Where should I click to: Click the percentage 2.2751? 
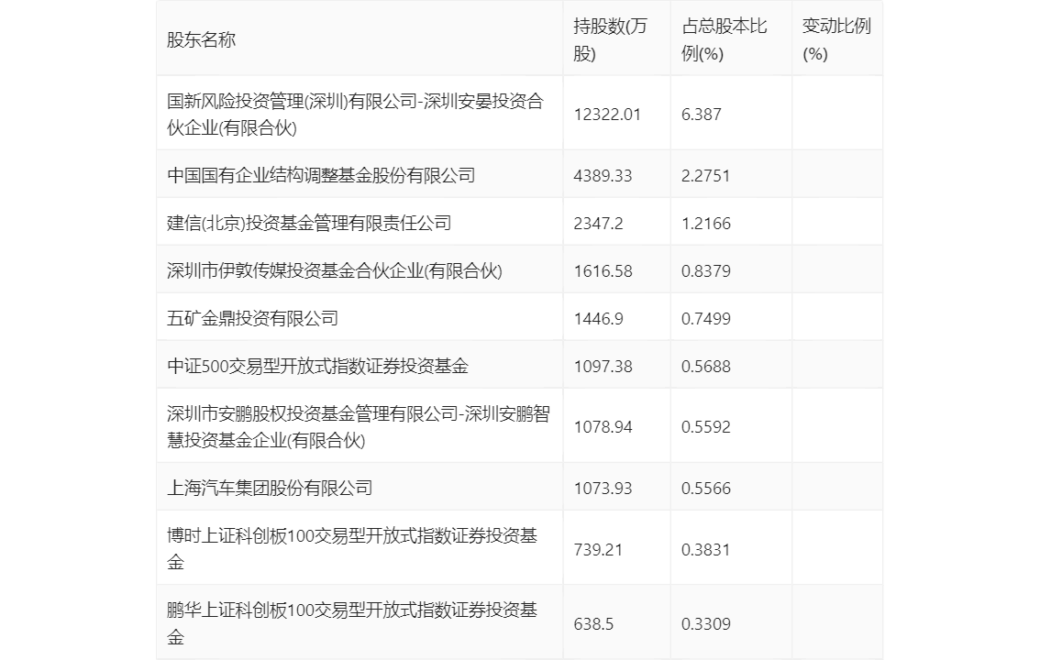[706, 176]
